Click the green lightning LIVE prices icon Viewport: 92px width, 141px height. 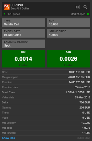[x=5, y=14]
